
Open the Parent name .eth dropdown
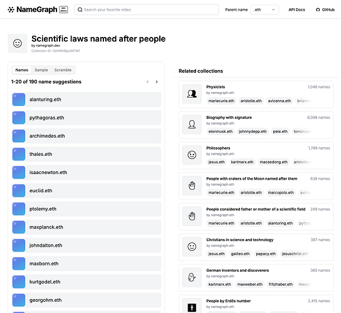click(x=265, y=9)
